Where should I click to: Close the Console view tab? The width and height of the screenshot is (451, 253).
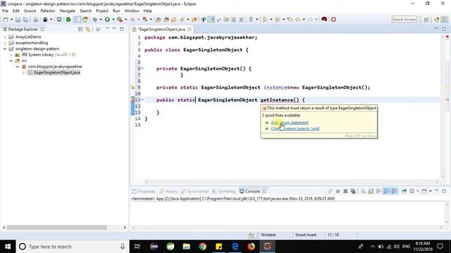(x=264, y=191)
